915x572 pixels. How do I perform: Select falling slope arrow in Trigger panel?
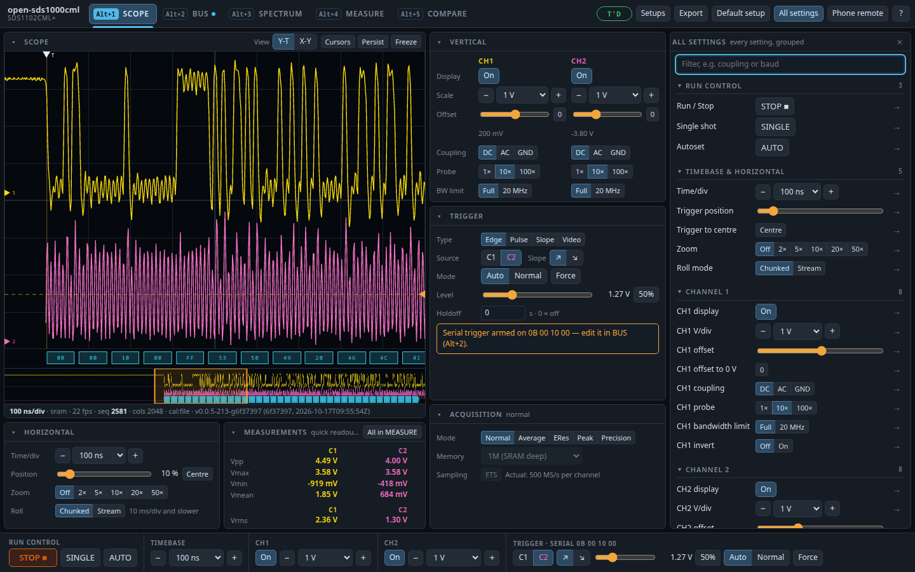point(574,257)
